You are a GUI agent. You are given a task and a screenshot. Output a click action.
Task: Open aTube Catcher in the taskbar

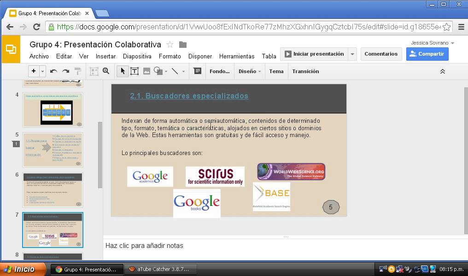coord(160,269)
